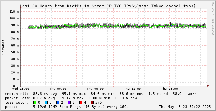Click the "median rtt:" row label

[17, 94]
